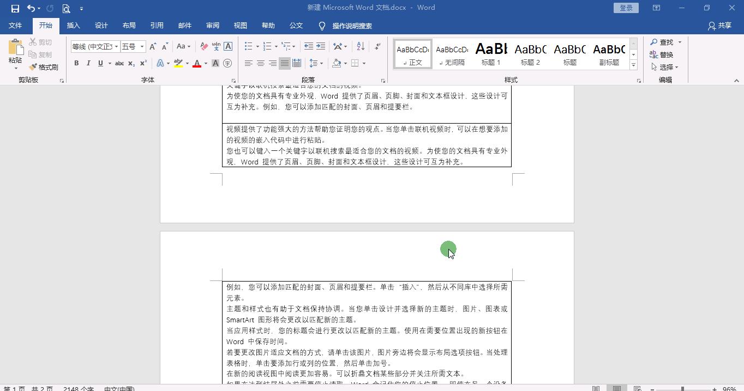The image size is (744, 391).
Task: Select the bulleted list icon
Action: point(248,46)
